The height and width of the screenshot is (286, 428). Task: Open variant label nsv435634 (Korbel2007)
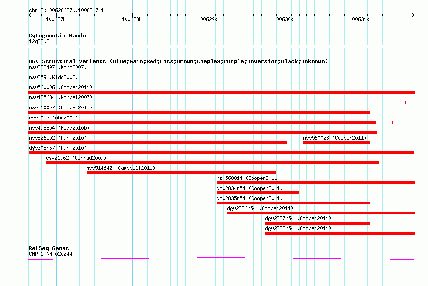(61, 97)
